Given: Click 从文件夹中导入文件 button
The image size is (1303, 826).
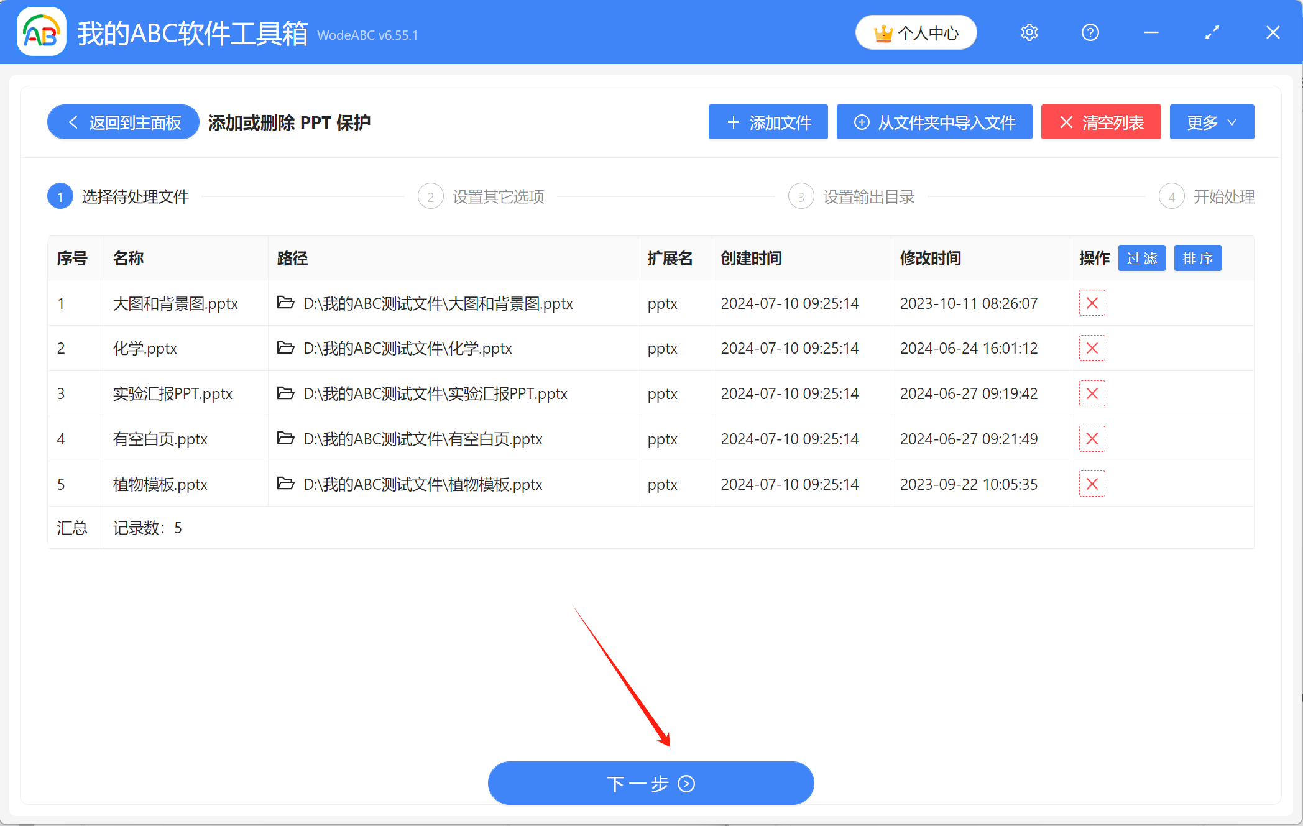Looking at the screenshot, I should pyautogui.click(x=934, y=122).
